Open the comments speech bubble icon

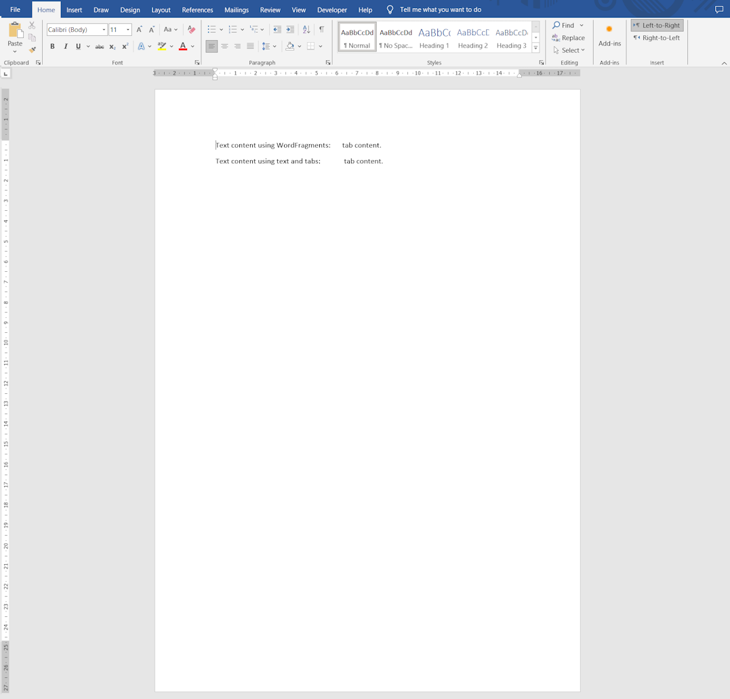pyautogui.click(x=719, y=9)
